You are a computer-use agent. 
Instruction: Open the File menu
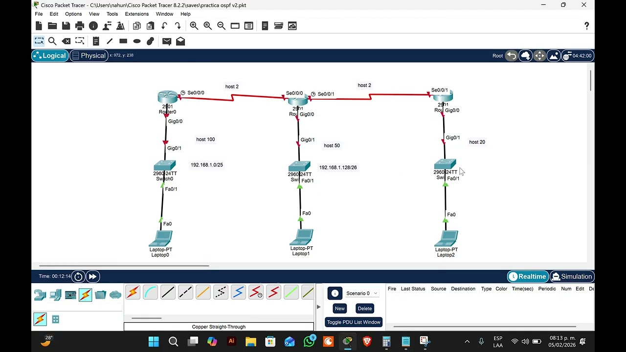coord(39,14)
